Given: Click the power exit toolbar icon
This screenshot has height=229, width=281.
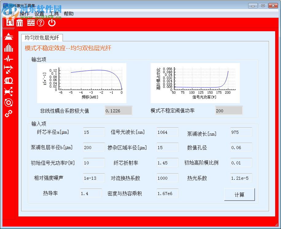Looking at the screenshot, I should 52,23.
